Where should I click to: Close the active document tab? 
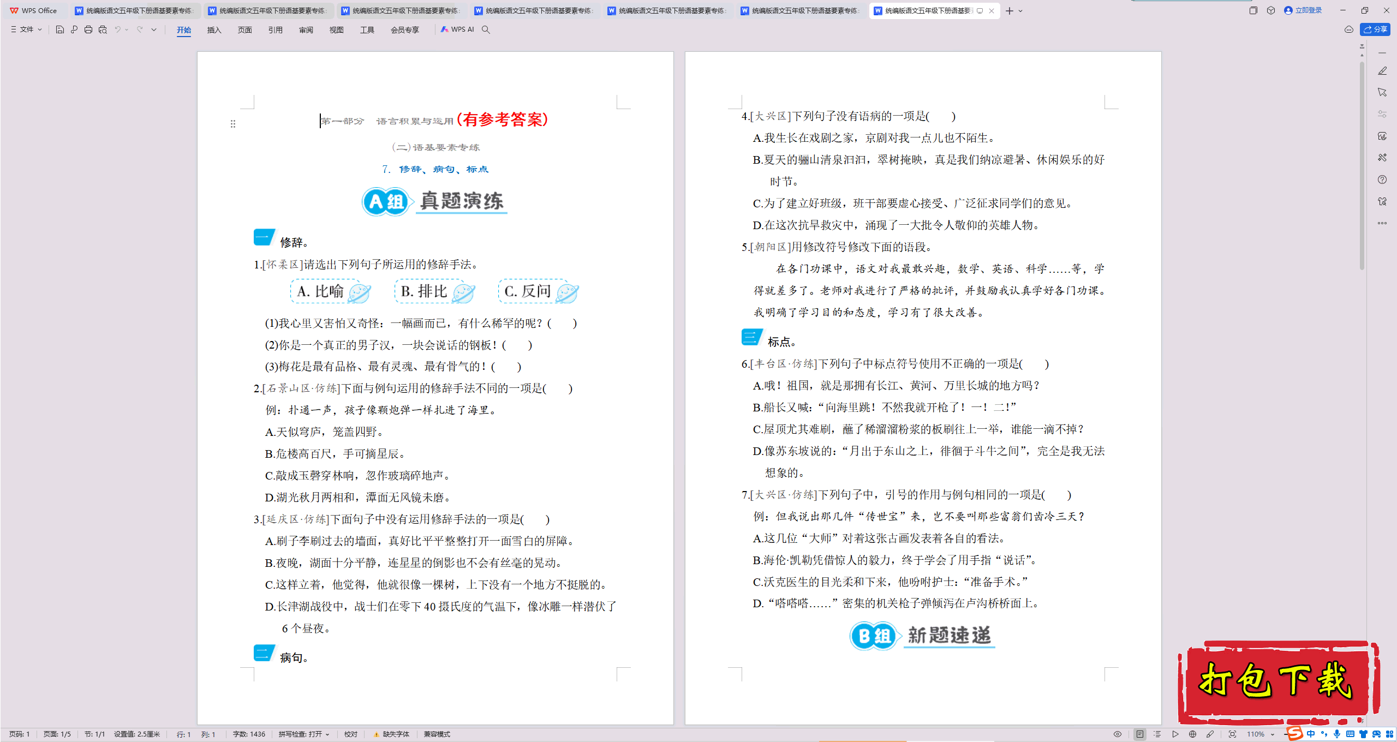click(992, 11)
